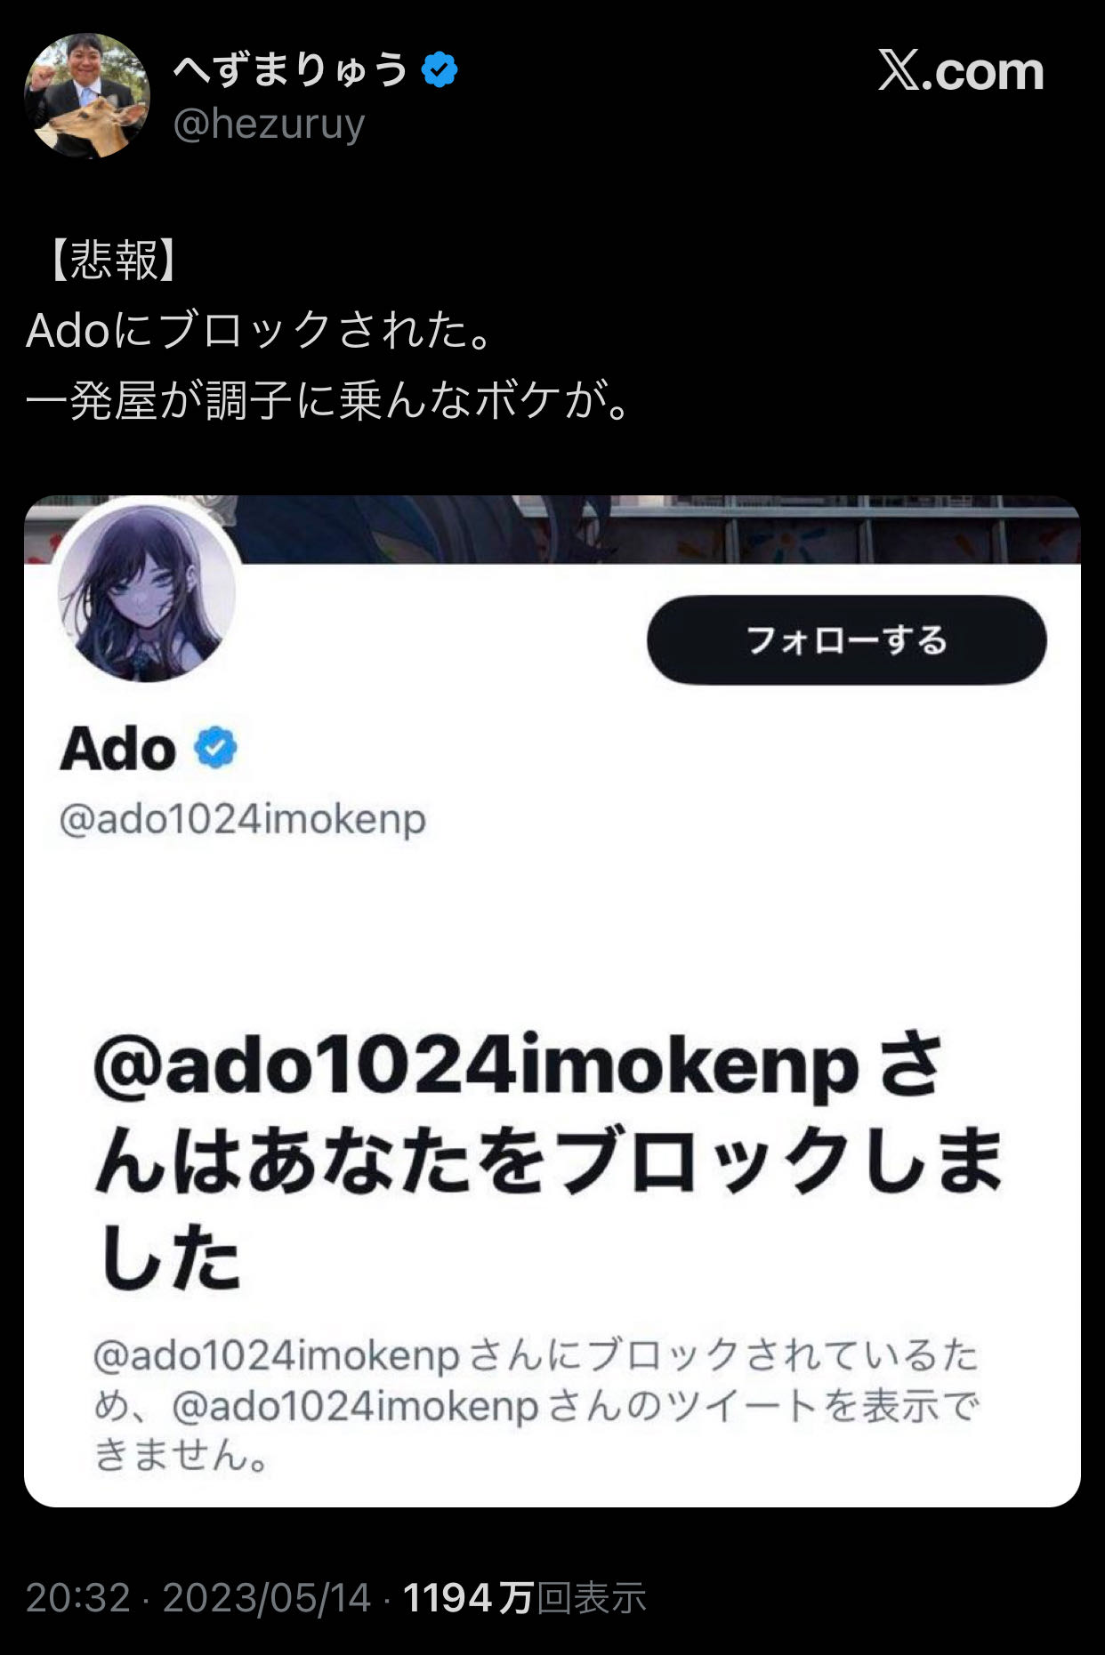Viewport: 1105px width, 1655px height.
Task: Click the 一発屋が調子に乗んなボケが text line
Action: pos(330,400)
